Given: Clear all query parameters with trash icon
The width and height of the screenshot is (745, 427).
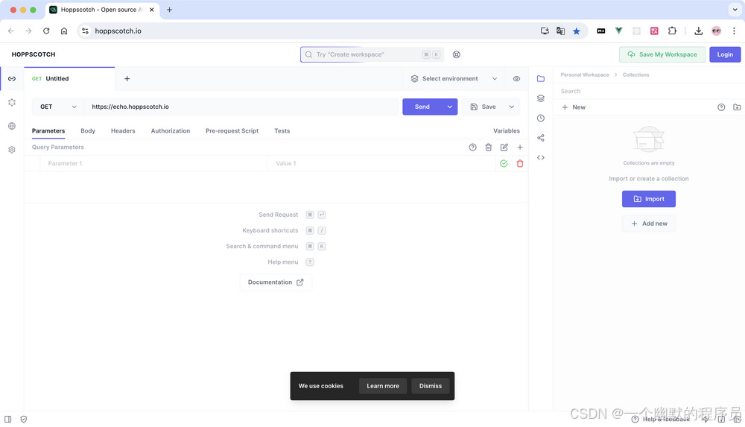Looking at the screenshot, I should click(489, 148).
